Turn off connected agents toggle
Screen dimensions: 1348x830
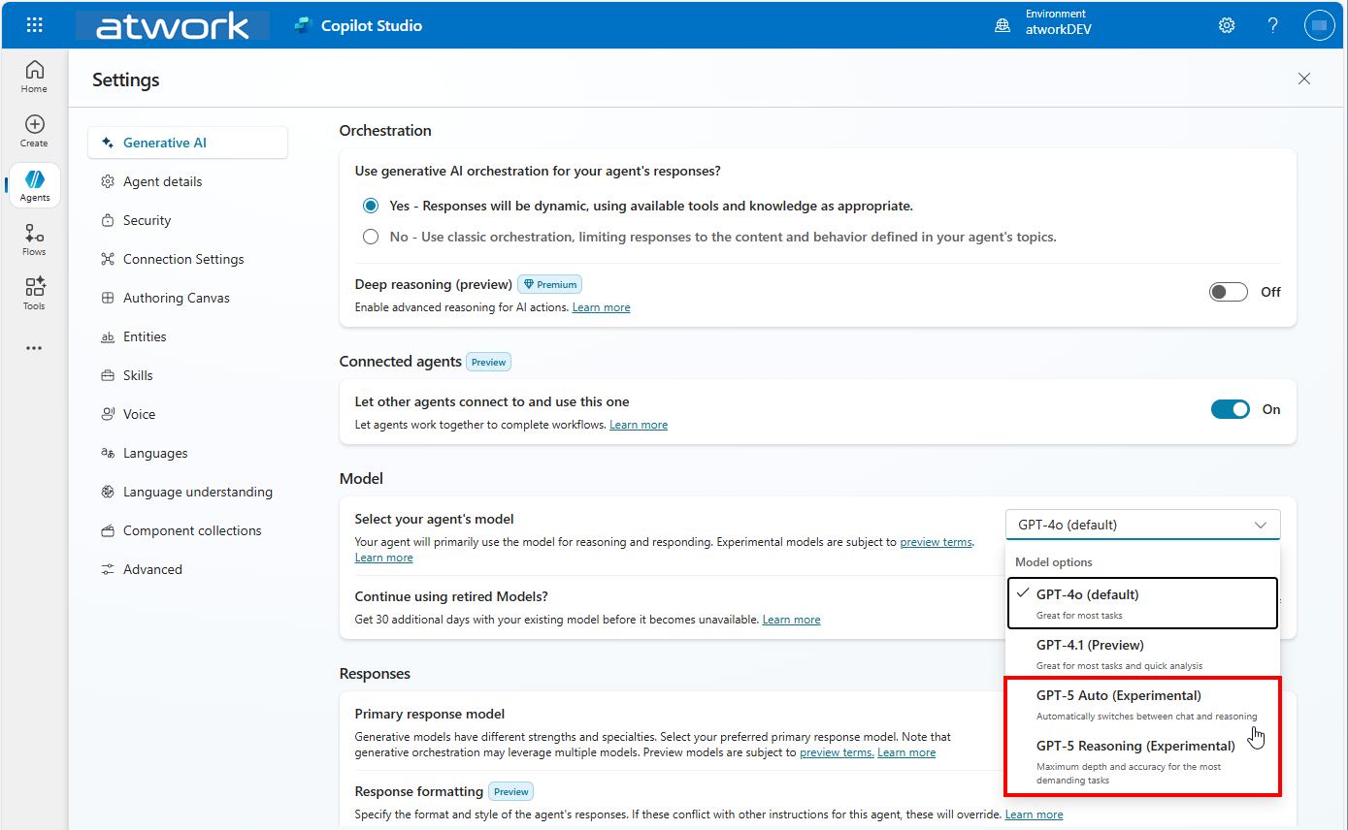click(x=1230, y=409)
